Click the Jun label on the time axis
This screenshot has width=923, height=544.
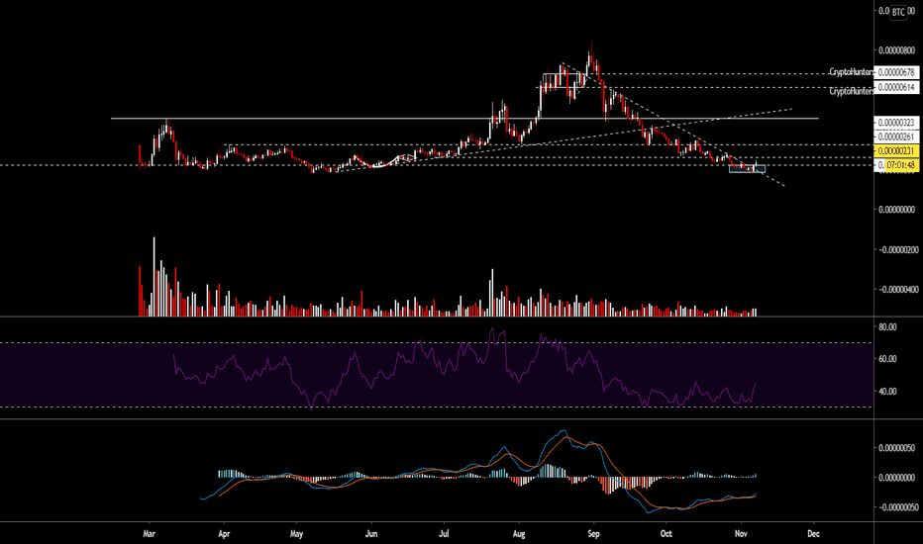point(370,534)
